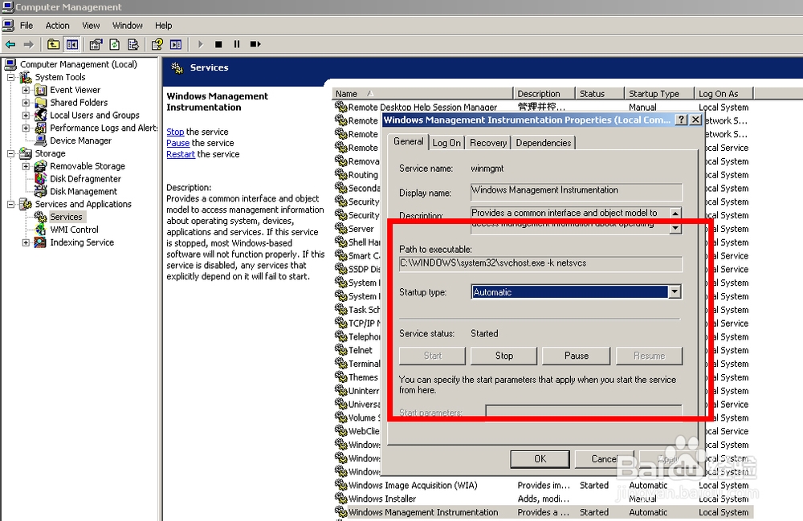Sort by the Name column header

pos(422,94)
